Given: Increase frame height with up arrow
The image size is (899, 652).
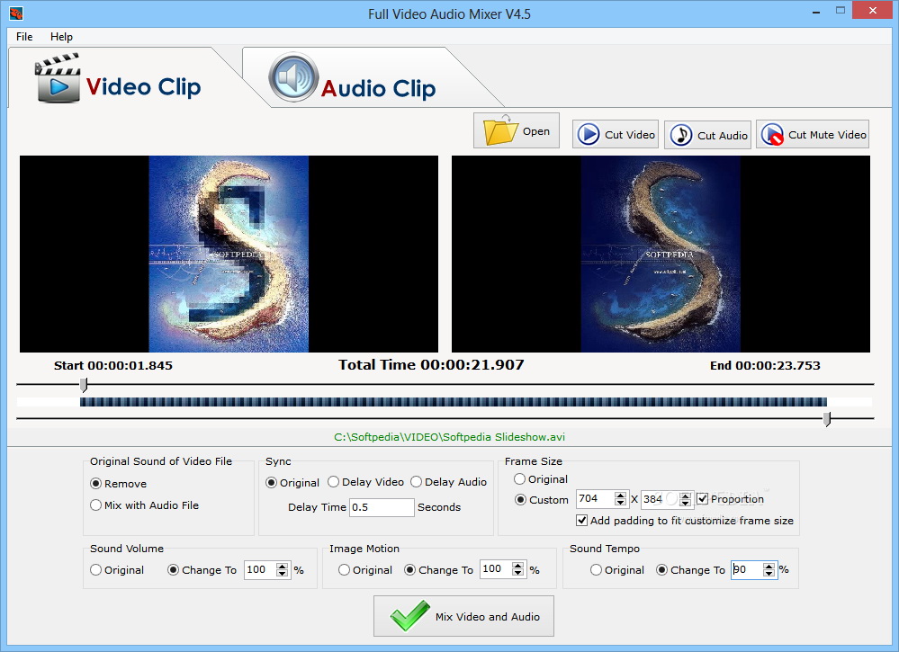Looking at the screenshot, I should pyautogui.click(x=685, y=495).
